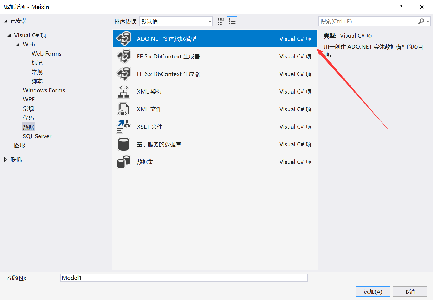Click the EF 6.x DbContext 生成器 icon
Screen dimensions: 433x300
pos(124,74)
